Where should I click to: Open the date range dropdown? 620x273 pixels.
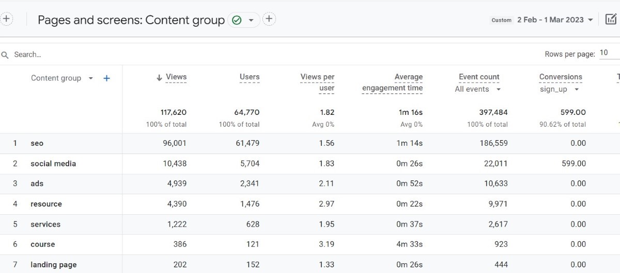(x=555, y=20)
